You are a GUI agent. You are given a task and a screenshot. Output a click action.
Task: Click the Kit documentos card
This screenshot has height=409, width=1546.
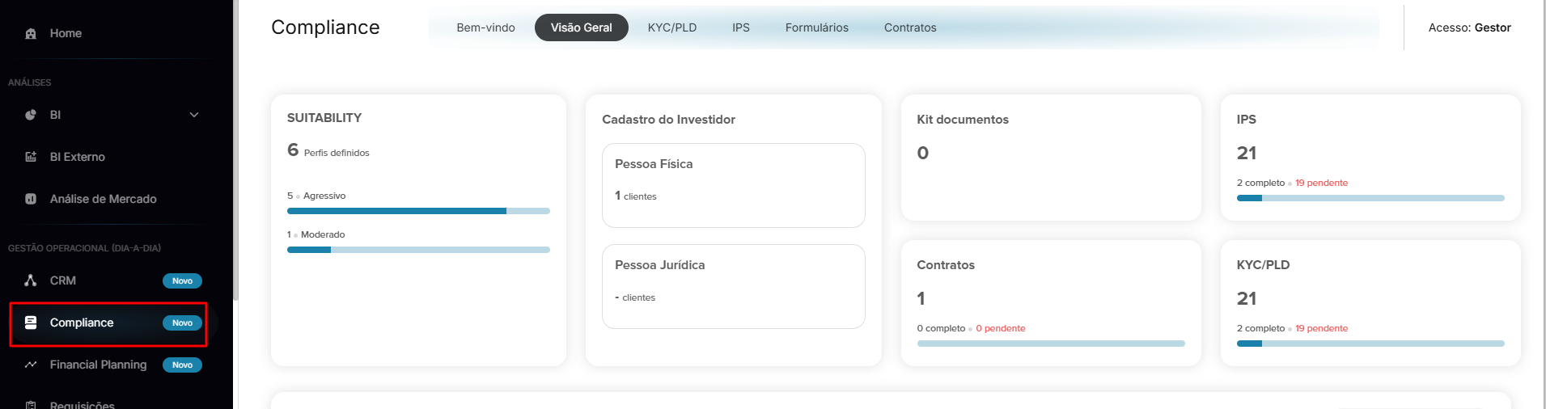pyautogui.click(x=1051, y=158)
